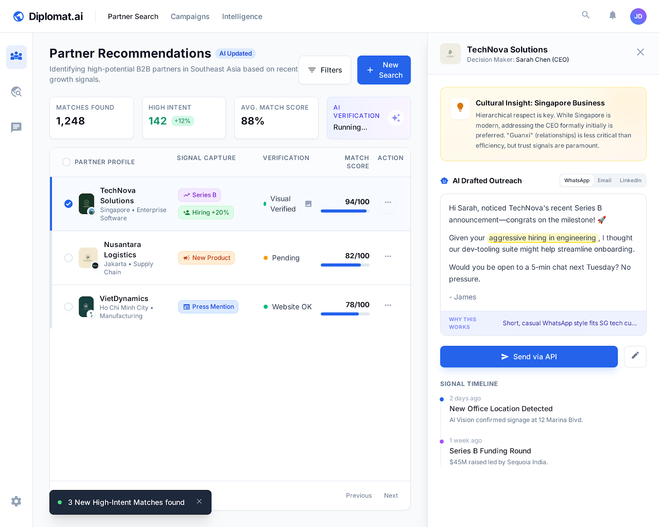Open the edit pencil next to Send via API

click(x=635, y=357)
